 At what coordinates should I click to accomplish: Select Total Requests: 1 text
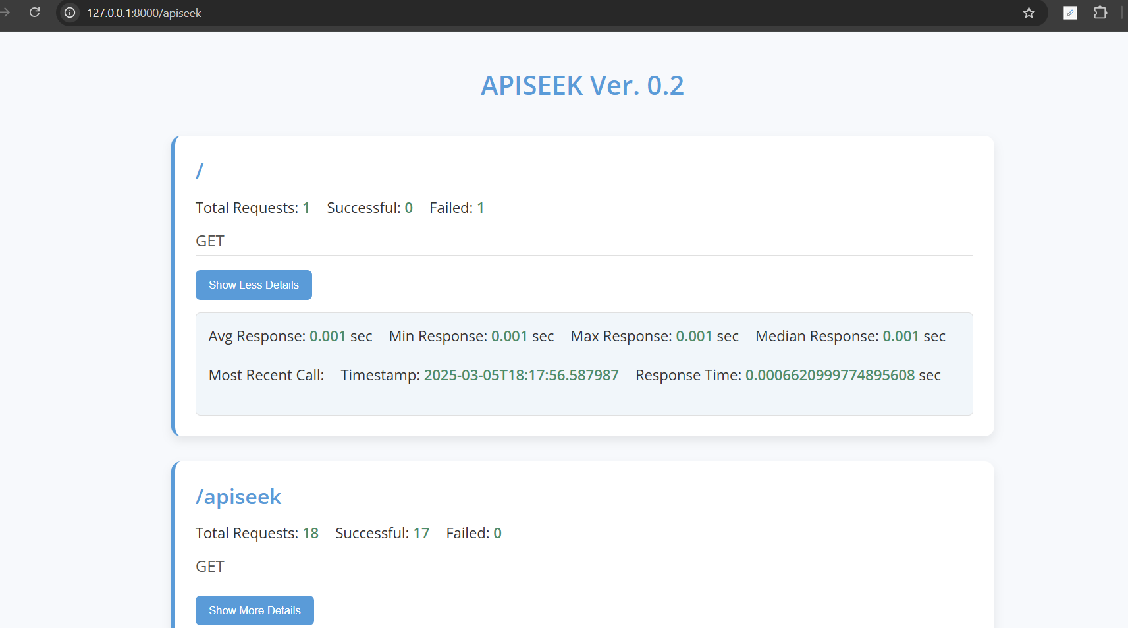pyautogui.click(x=253, y=208)
